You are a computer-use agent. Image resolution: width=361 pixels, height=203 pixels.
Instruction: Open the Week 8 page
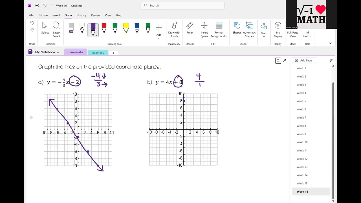coord(311,126)
